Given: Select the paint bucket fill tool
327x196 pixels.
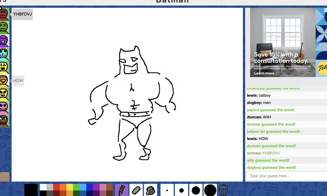Looking at the screenshot, I should (151, 190).
